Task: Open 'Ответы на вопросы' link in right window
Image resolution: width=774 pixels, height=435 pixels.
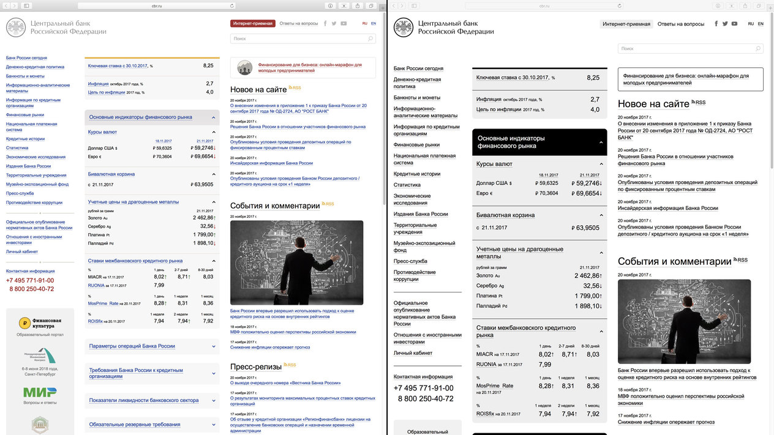Action: coord(681,24)
